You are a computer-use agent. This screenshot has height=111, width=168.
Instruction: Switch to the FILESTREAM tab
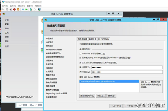[x=104, y=39]
